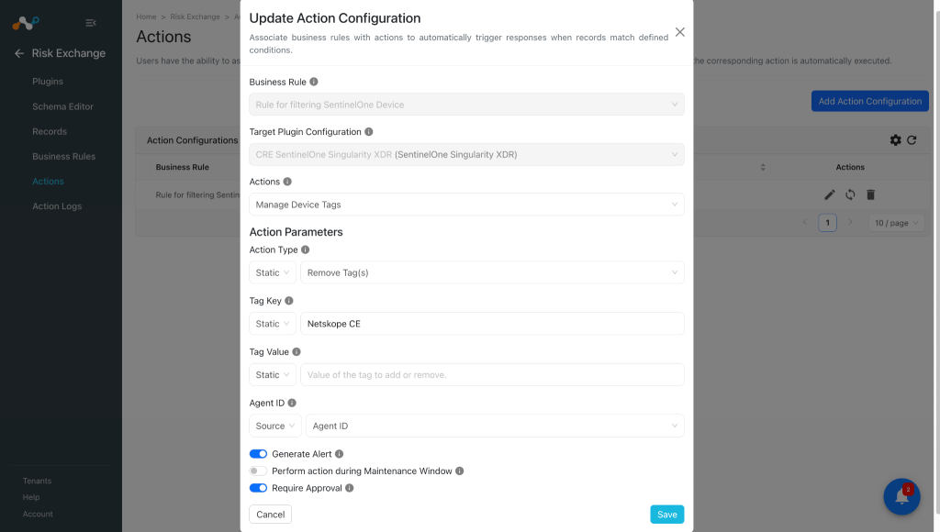Open Action Logs in the sidebar
Image resolution: width=940 pixels, height=532 pixels.
[57, 206]
